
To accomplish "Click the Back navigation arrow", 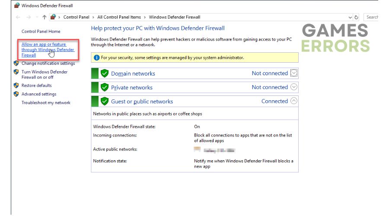I will point(18,17).
